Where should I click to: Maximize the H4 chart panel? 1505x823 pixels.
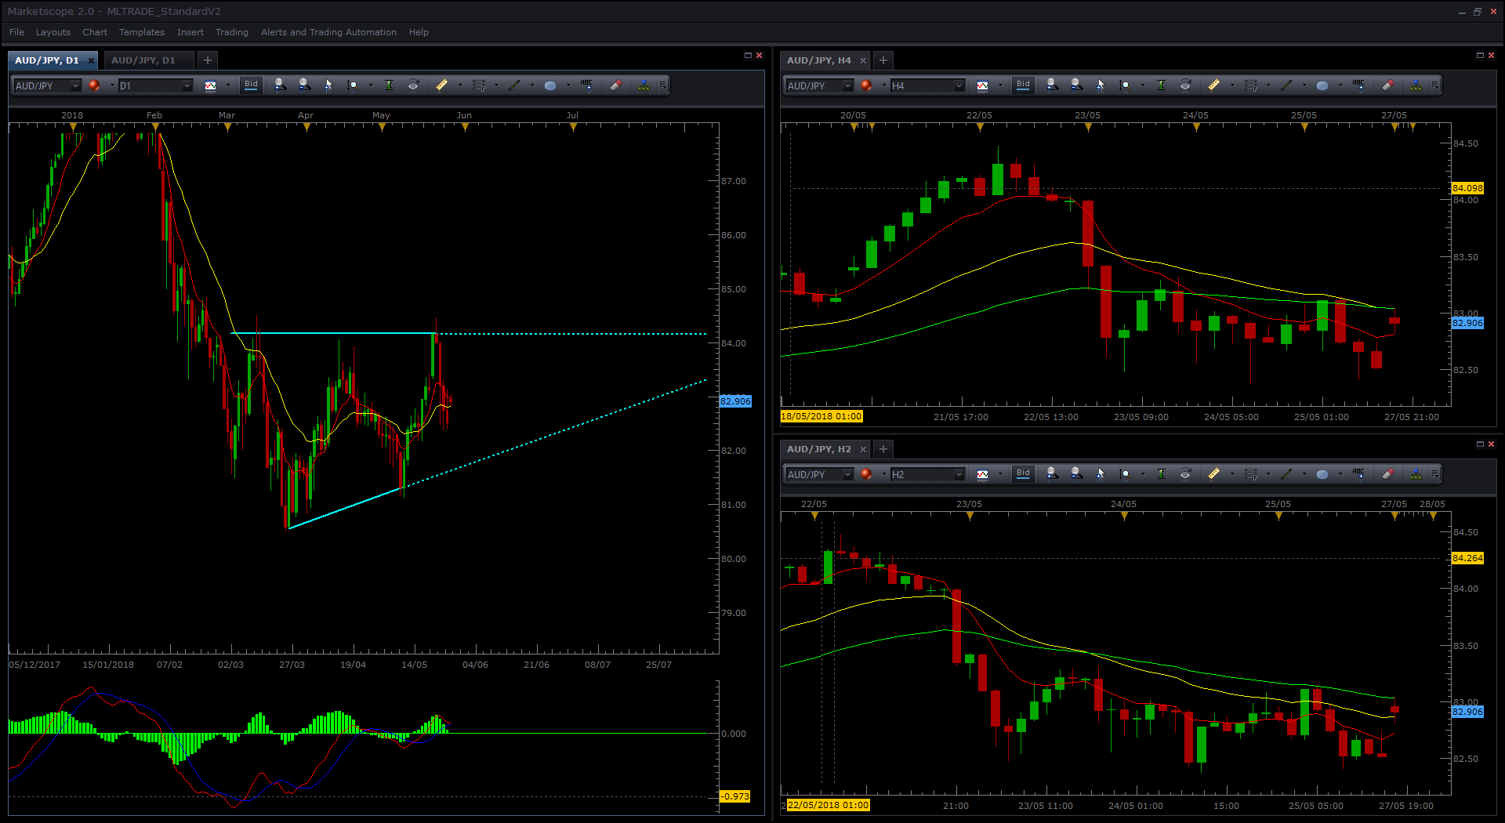pos(1480,56)
